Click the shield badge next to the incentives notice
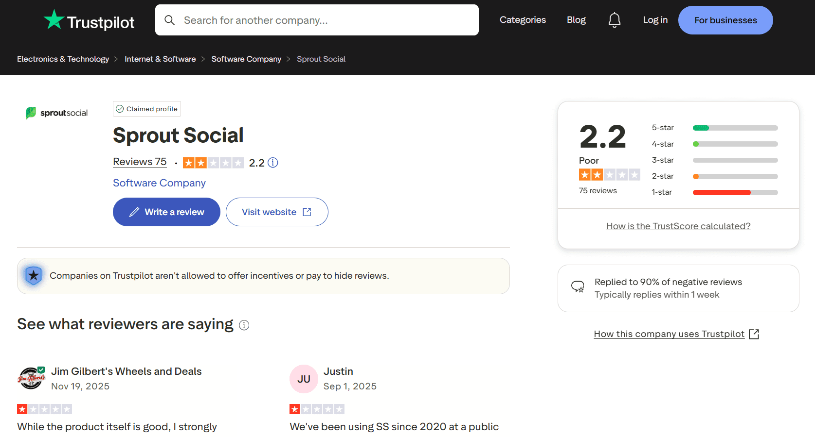The height and width of the screenshot is (437, 815). click(x=33, y=275)
